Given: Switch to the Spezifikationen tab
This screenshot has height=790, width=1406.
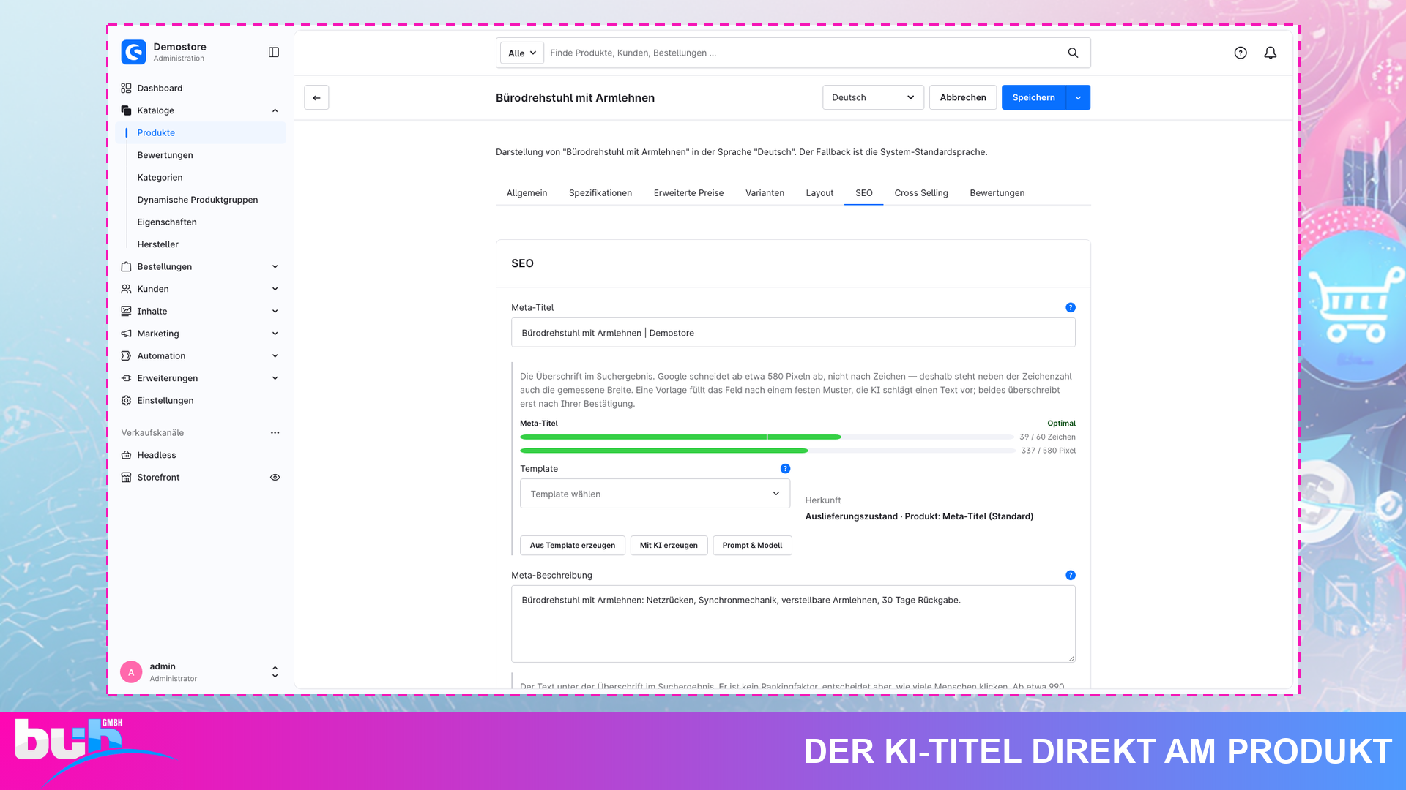Looking at the screenshot, I should pyautogui.click(x=600, y=193).
